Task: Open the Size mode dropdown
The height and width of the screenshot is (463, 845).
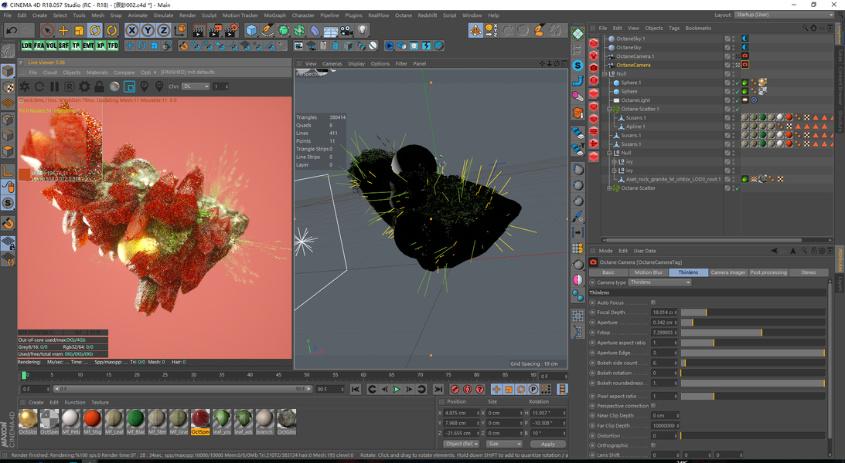Action: pos(504,444)
